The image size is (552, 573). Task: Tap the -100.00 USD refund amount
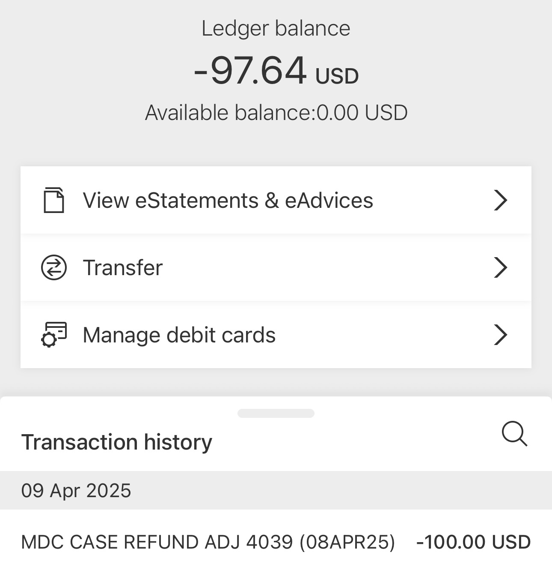(473, 542)
